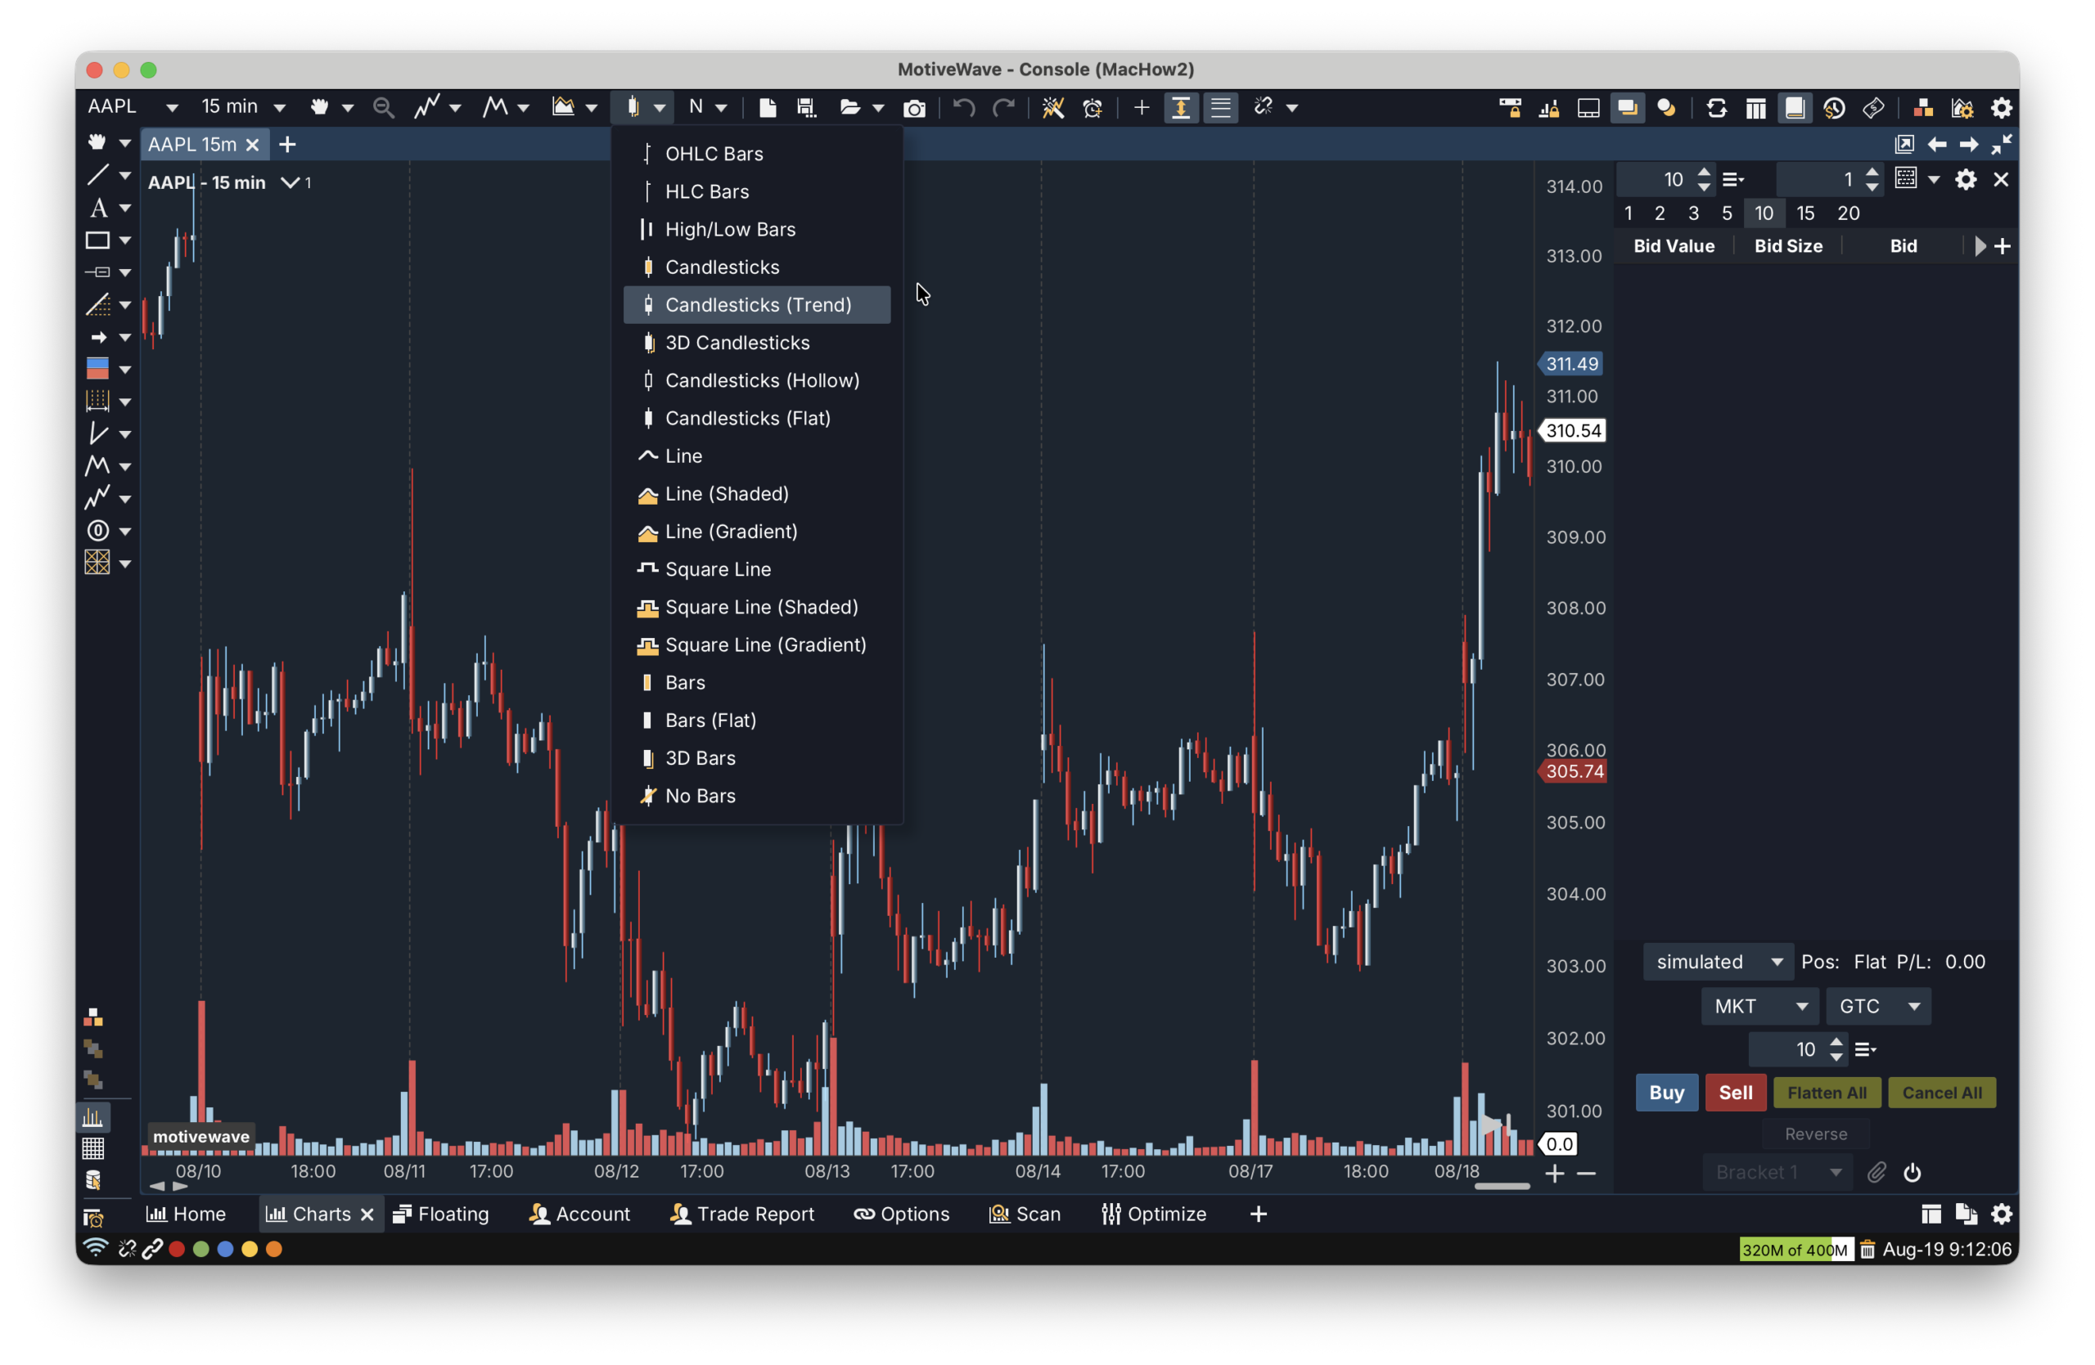Click the trash can memory cleanup icon
The height and width of the screenshot is (1365, 2095).
coord(1867,1249)
